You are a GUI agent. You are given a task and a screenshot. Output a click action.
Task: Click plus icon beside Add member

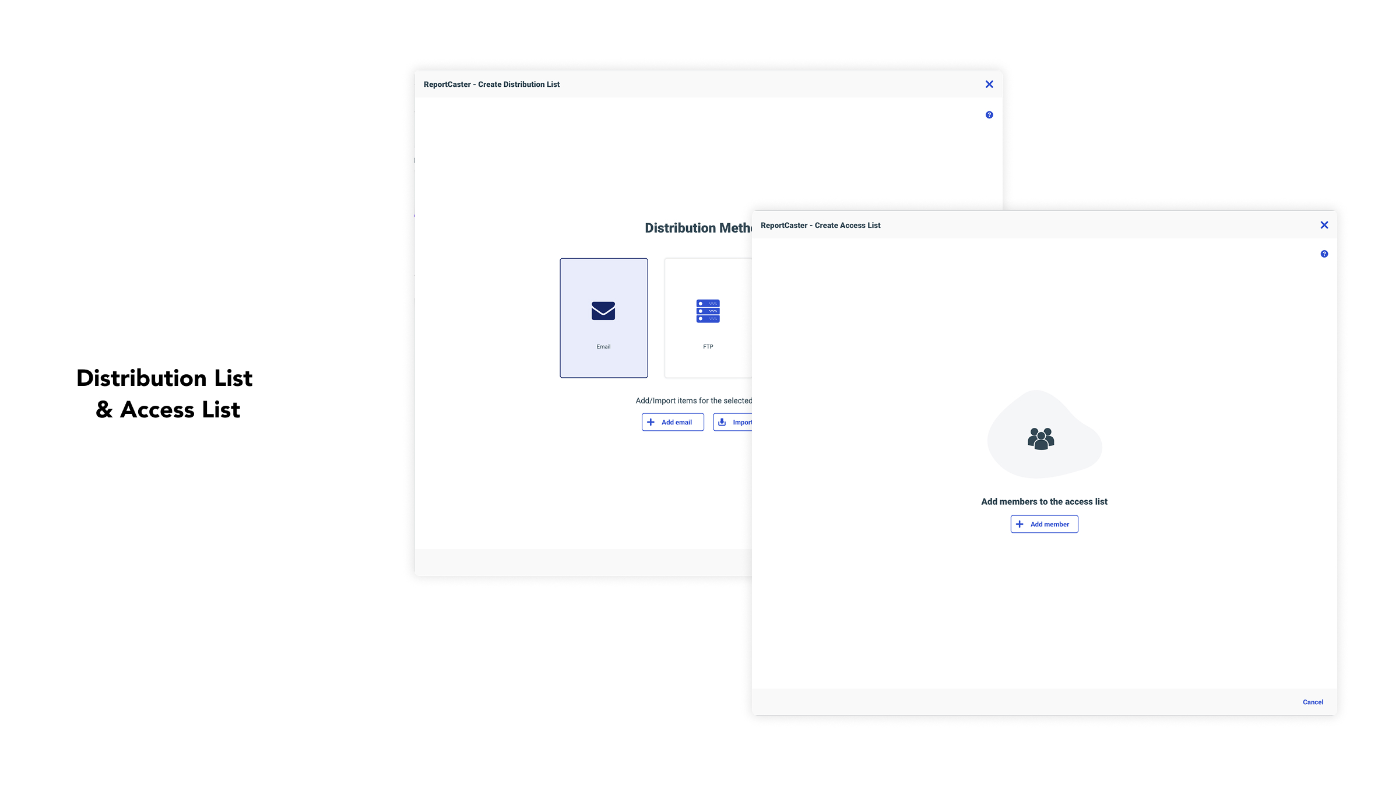[x=1020, y=524]
